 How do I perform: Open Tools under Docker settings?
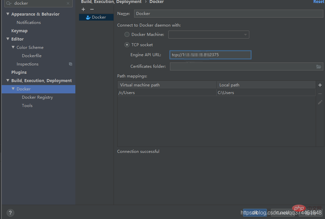[x=27, y=105]
